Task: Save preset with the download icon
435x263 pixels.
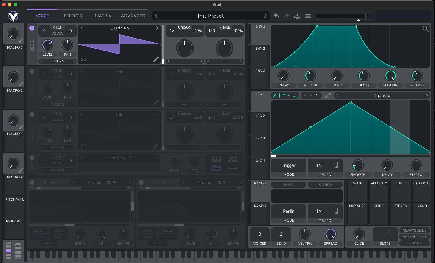Action: click(x=297, y=16)
